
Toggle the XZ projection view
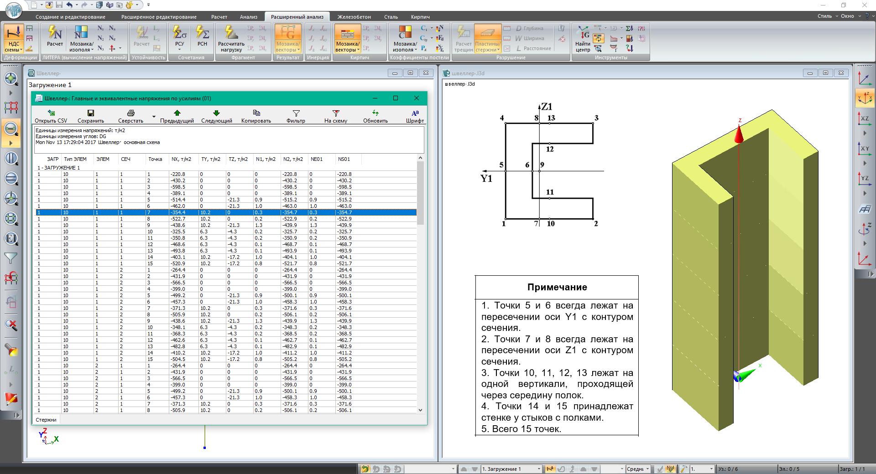pos(865,119)
